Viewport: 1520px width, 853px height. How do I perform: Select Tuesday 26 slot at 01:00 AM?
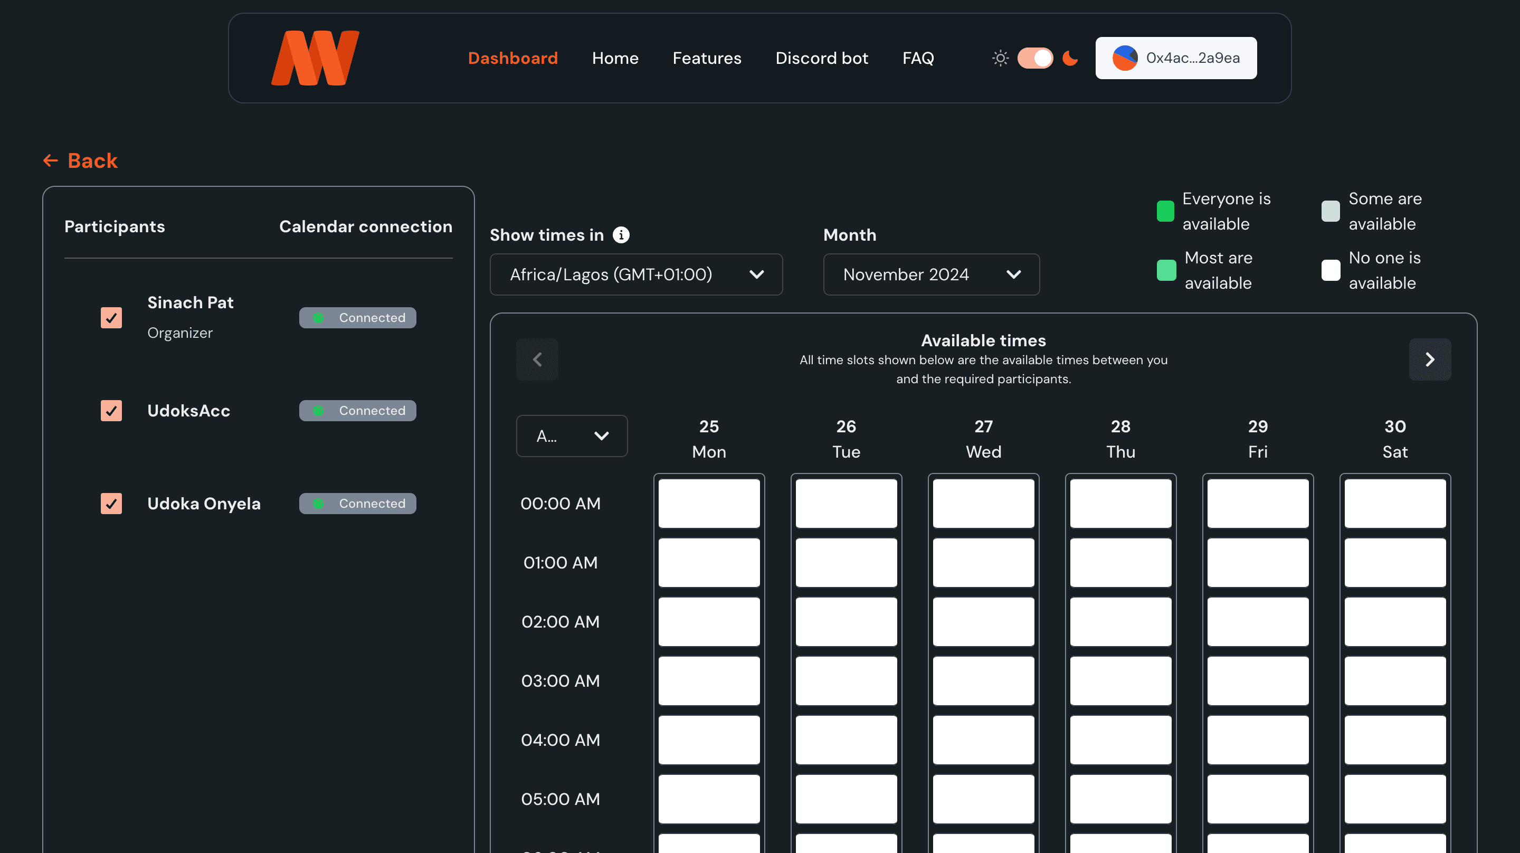[x=846, y=563]
